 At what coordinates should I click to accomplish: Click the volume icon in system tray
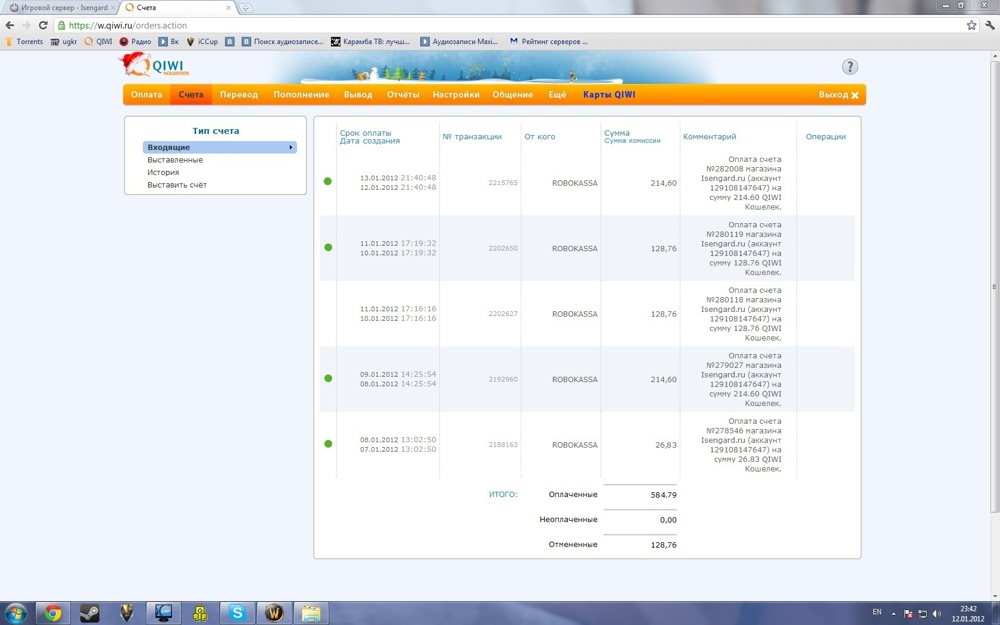pos(937,614)
